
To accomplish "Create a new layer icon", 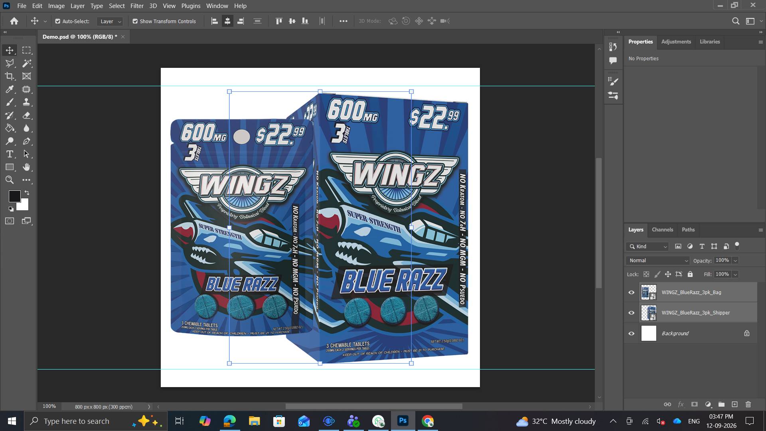I will point(734,404).
